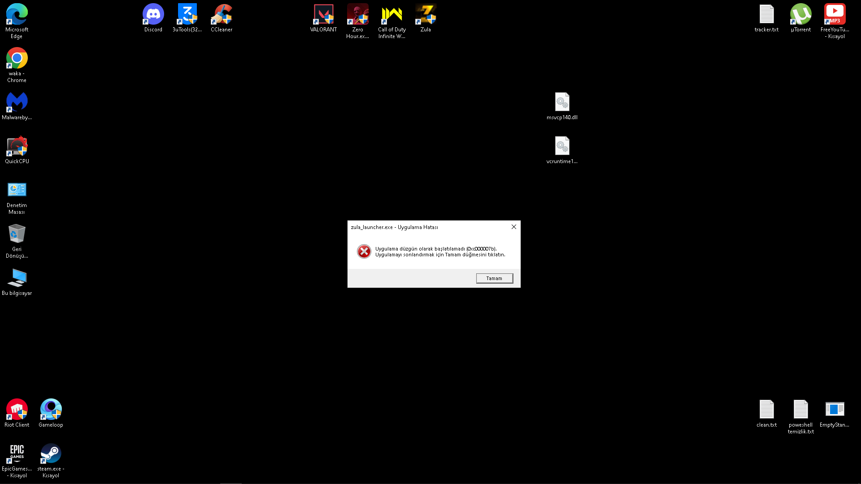Click the tracker.txt file icon
Screen dimensions: 861x484
click(x=766, y=15)
